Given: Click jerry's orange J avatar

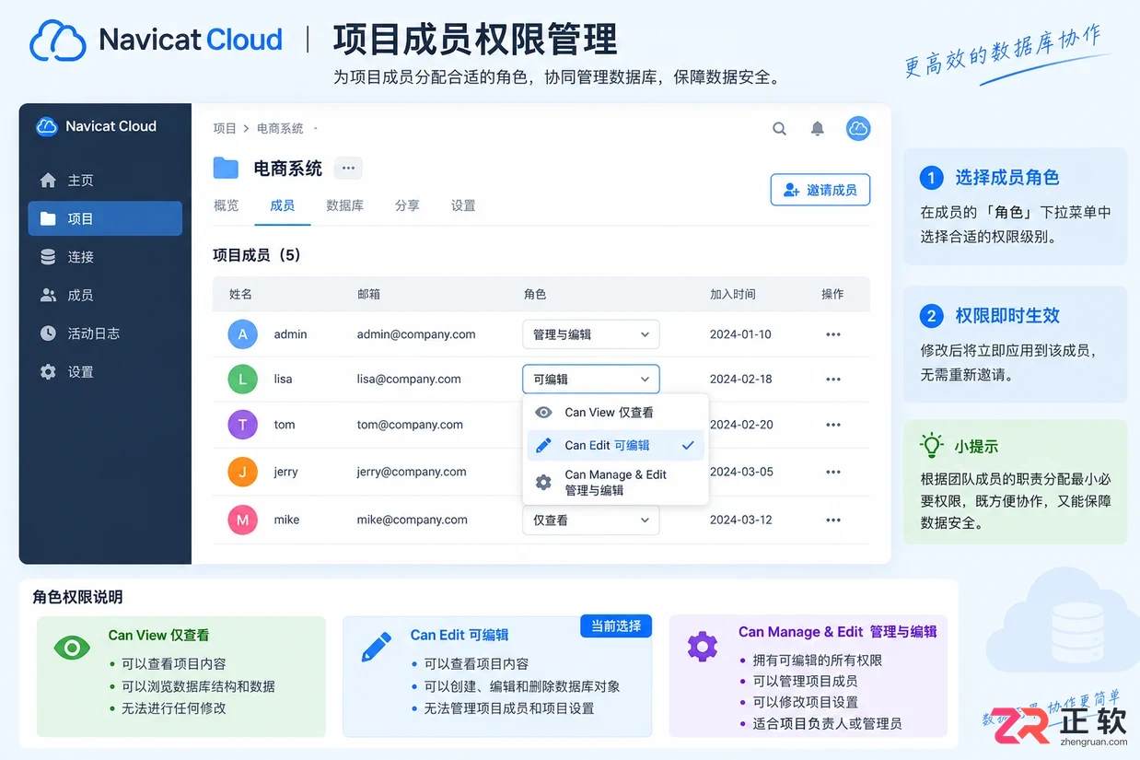Looking at the screenshot, I should coord(242,472).
